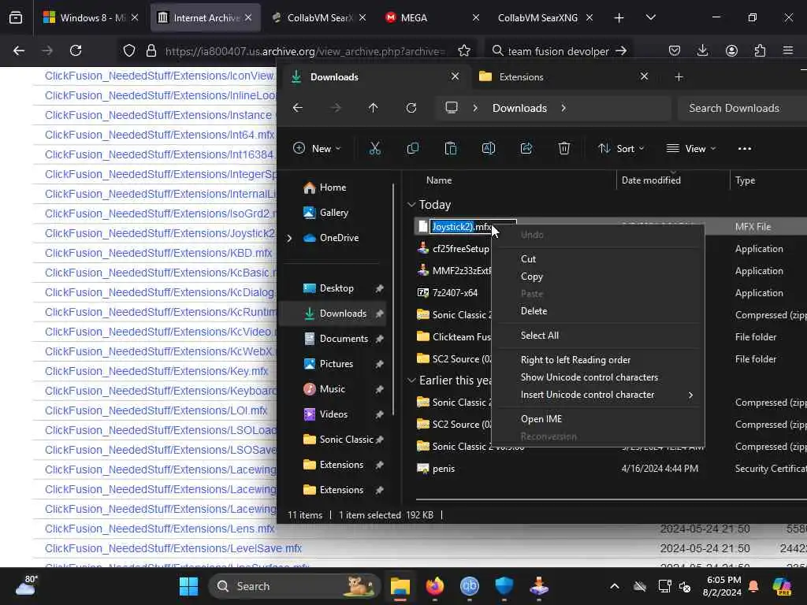Click the tracking protection shield icon
This screenshot has height=605, width=807.
[x=129, y=50]
